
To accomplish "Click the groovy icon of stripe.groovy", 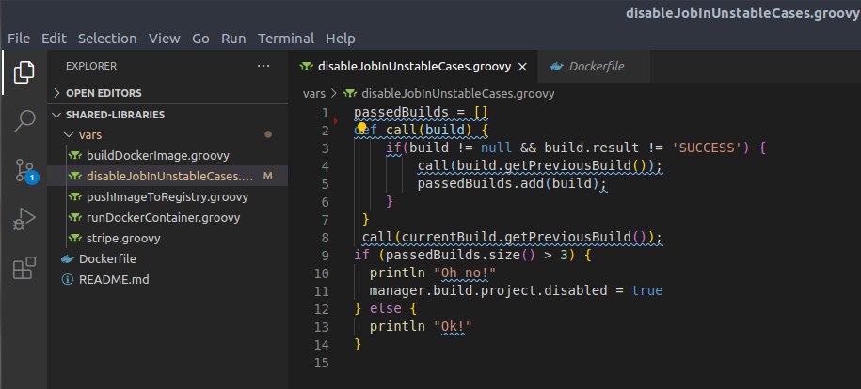I will (74, 238).
